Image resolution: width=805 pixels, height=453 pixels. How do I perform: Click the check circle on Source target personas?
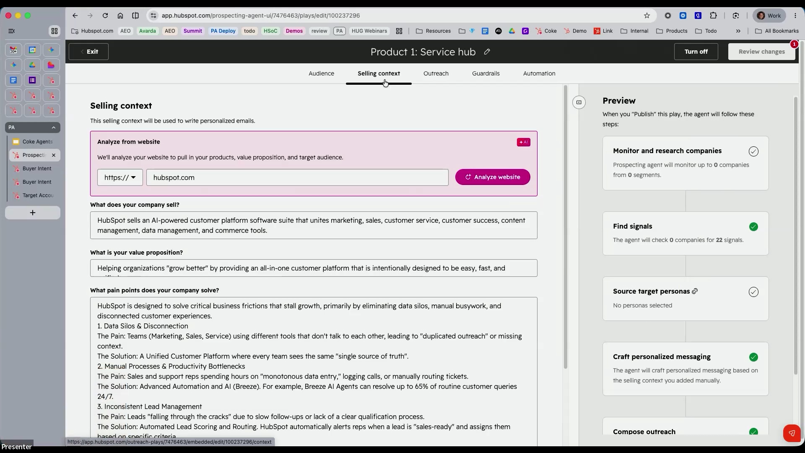coord(753,292)
